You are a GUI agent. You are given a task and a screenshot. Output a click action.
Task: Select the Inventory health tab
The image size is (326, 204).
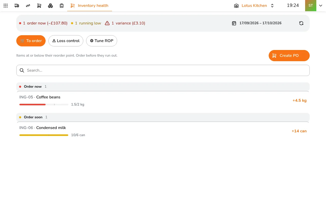pyautogui.click(x=90, y=6)
